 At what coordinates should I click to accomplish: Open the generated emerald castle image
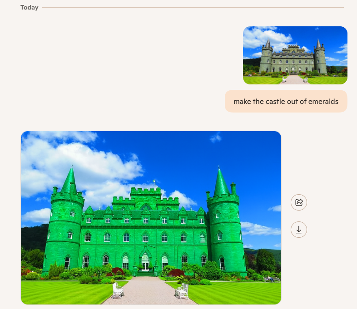coord(151,218)
